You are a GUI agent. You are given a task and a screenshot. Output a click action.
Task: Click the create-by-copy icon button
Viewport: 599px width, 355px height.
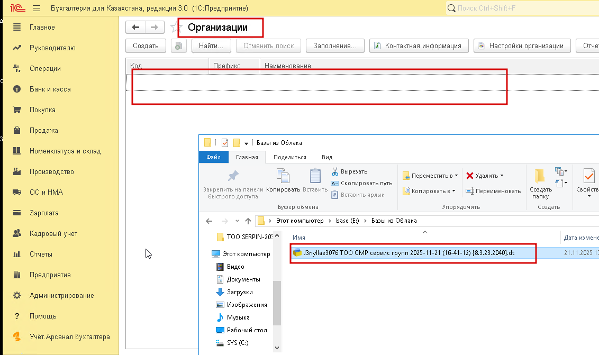(178, 46)
